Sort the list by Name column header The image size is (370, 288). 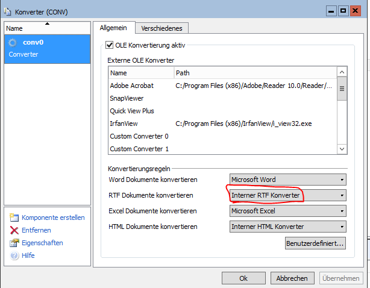(140, 73)
